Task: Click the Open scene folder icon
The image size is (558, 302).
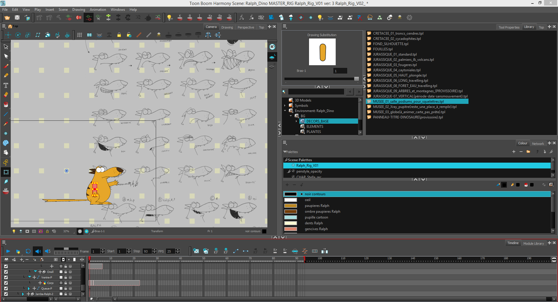Action: click(8, 18)
